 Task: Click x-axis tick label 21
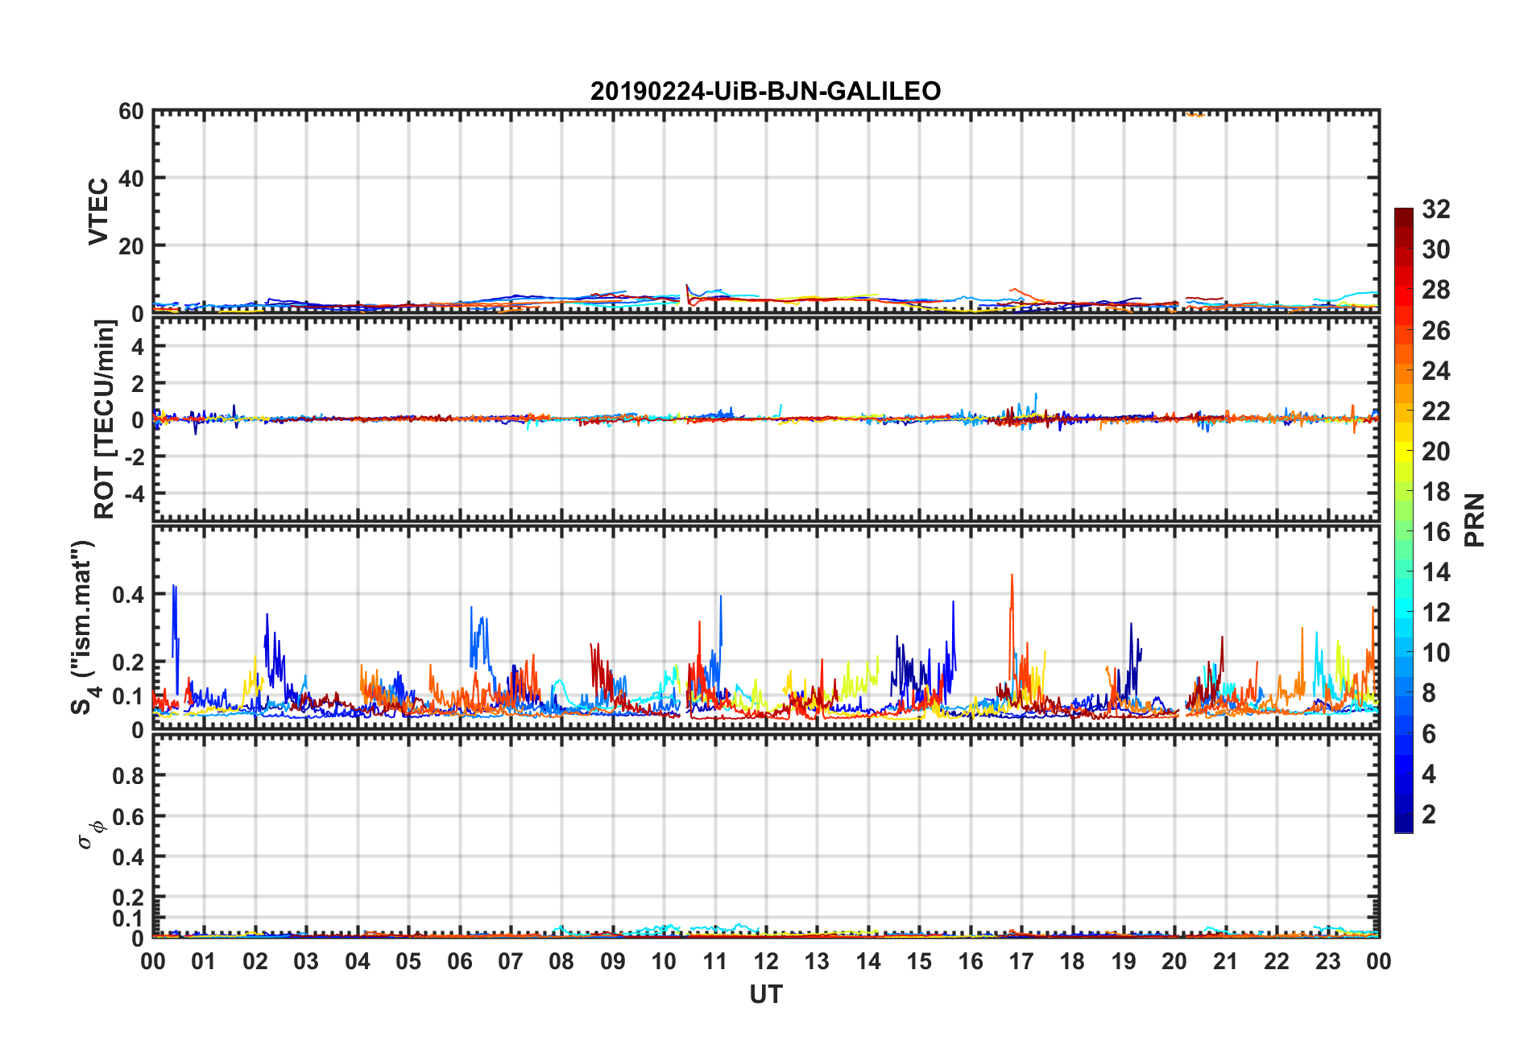(x=1225, y=962)
